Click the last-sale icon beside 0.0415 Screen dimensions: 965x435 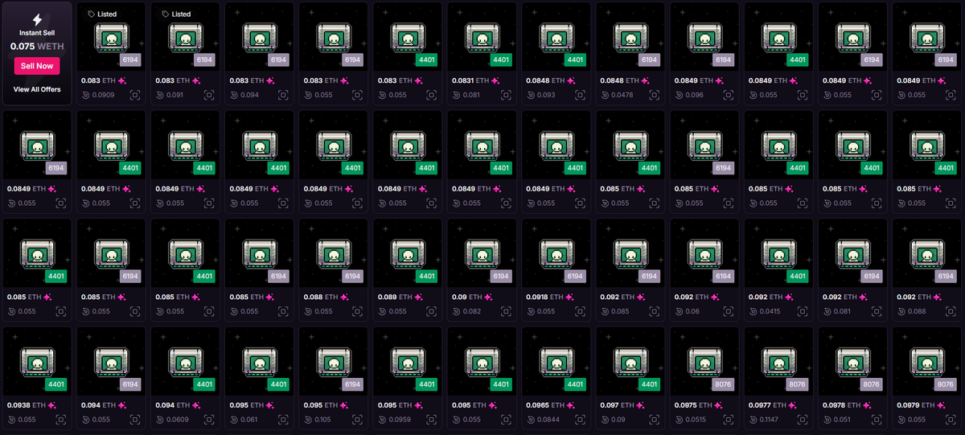pyautogui.click(x=752, y=310)
